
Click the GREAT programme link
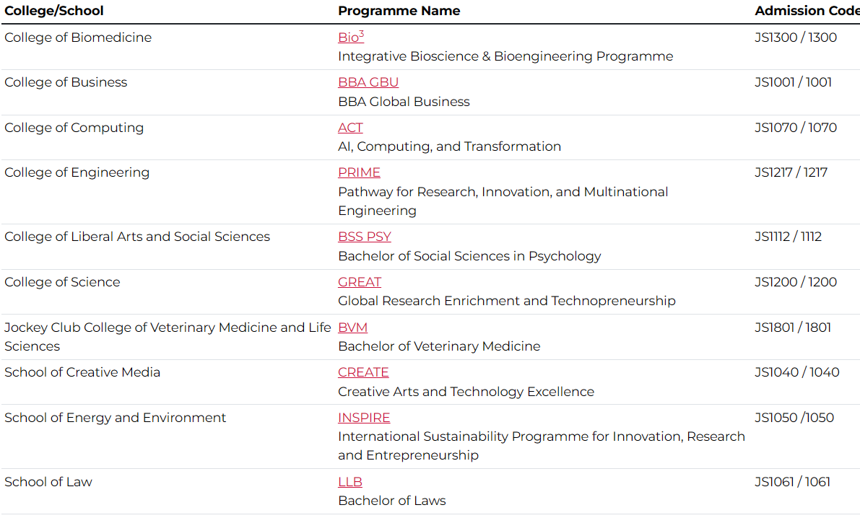tap(360, 282)
